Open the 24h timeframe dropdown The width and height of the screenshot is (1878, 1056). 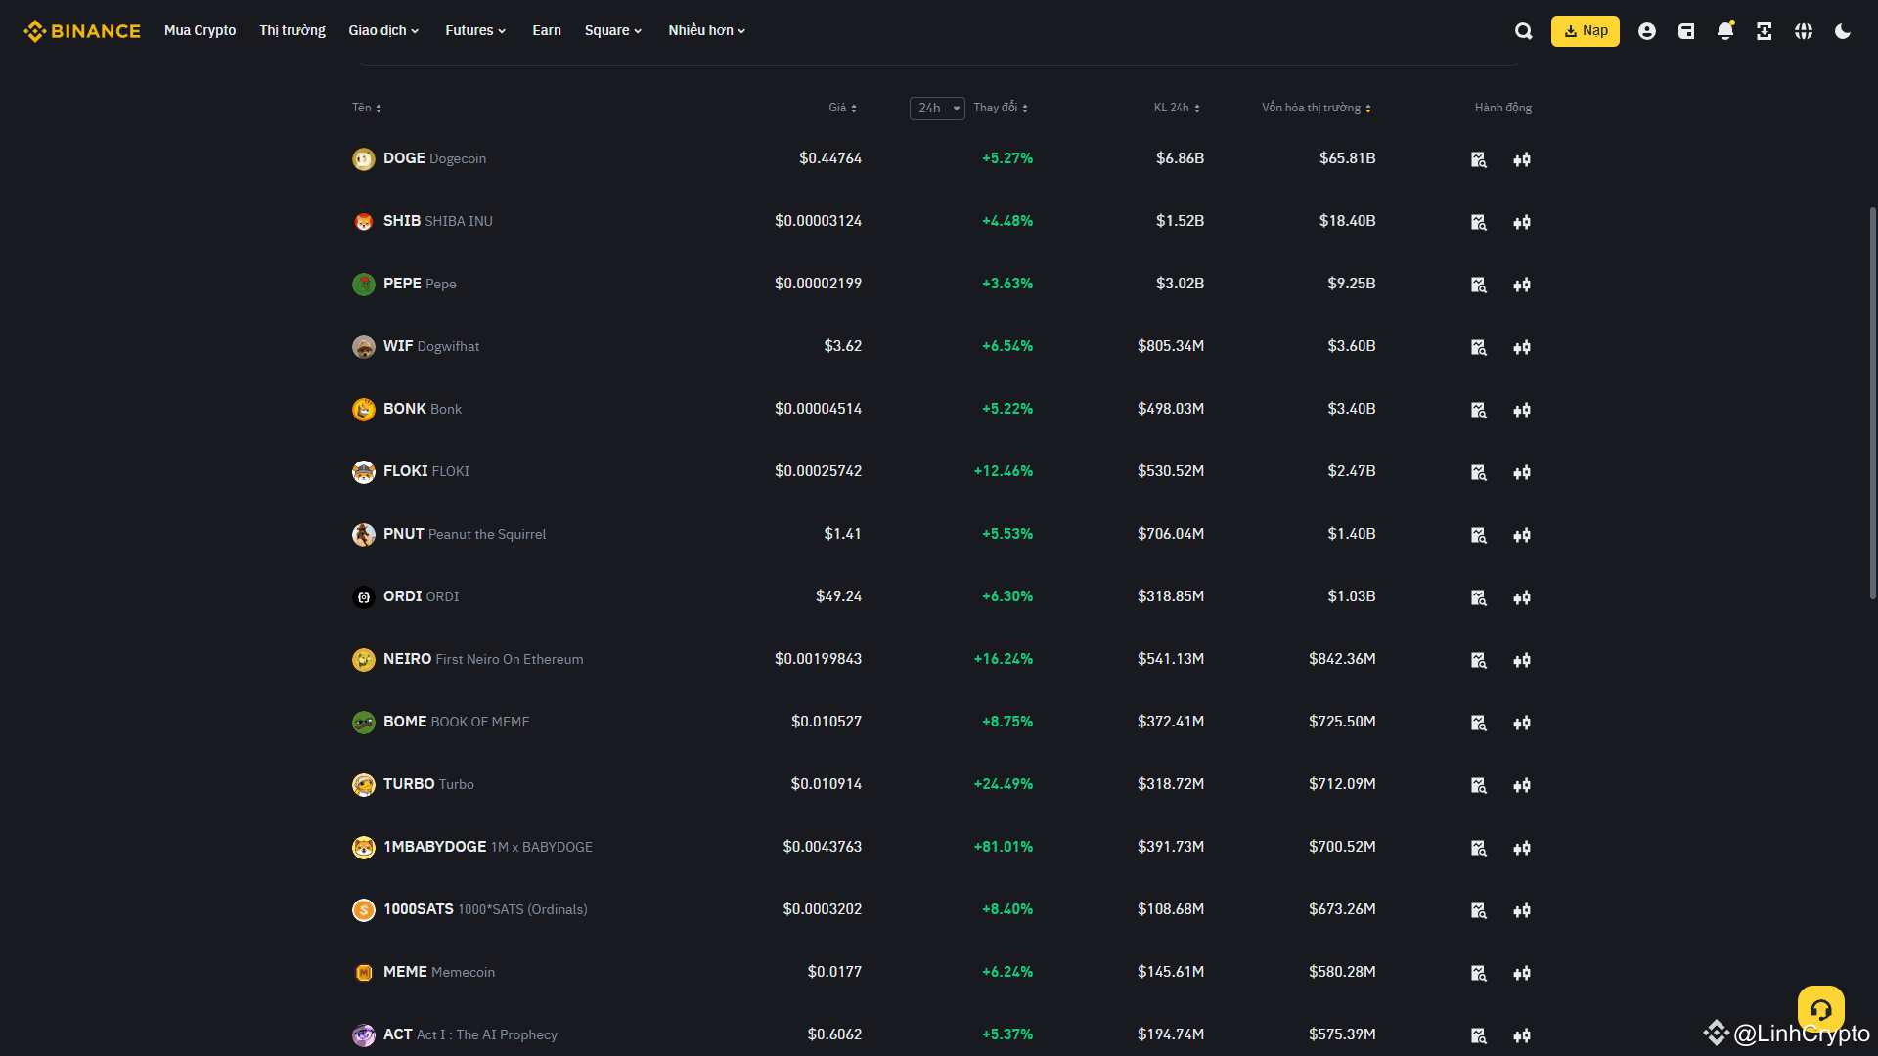tap(936, 108)
